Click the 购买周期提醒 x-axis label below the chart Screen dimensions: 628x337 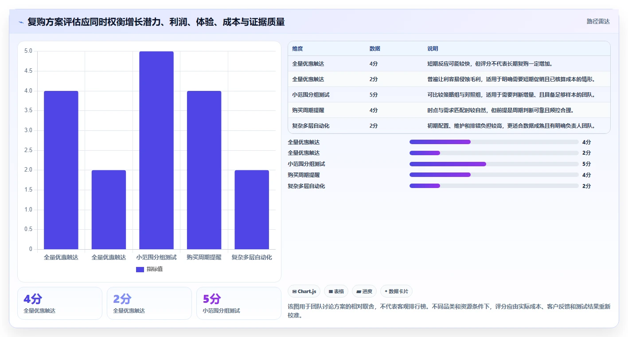pyautogui.click(x=204, y=257)
